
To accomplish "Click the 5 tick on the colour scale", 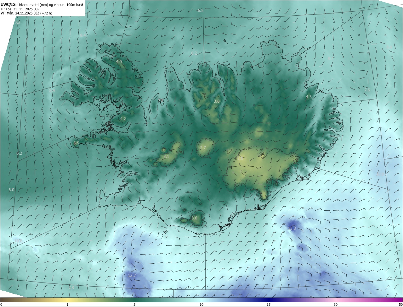I will tap(134, 304).
